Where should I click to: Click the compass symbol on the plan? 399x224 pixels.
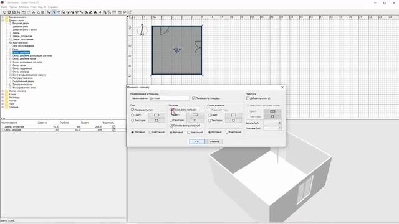pyautogui.click(x=142, y=30)
